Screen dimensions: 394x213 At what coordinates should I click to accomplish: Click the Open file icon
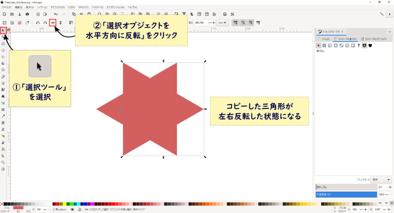[12, 14]
